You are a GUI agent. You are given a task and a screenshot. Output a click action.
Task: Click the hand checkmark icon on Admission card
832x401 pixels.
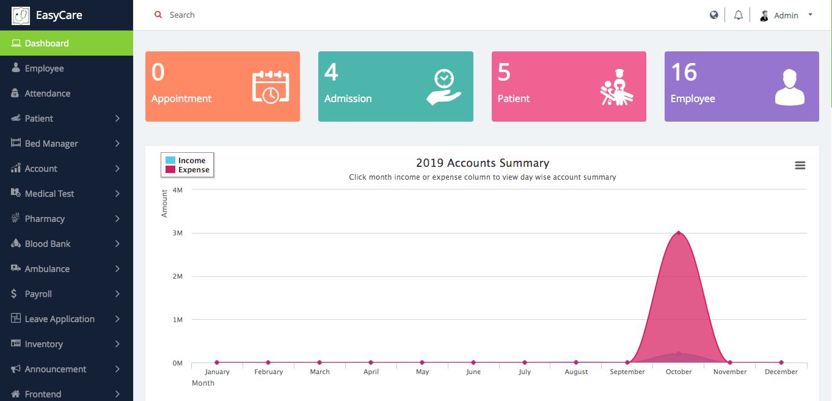click(x=443, y=87)
